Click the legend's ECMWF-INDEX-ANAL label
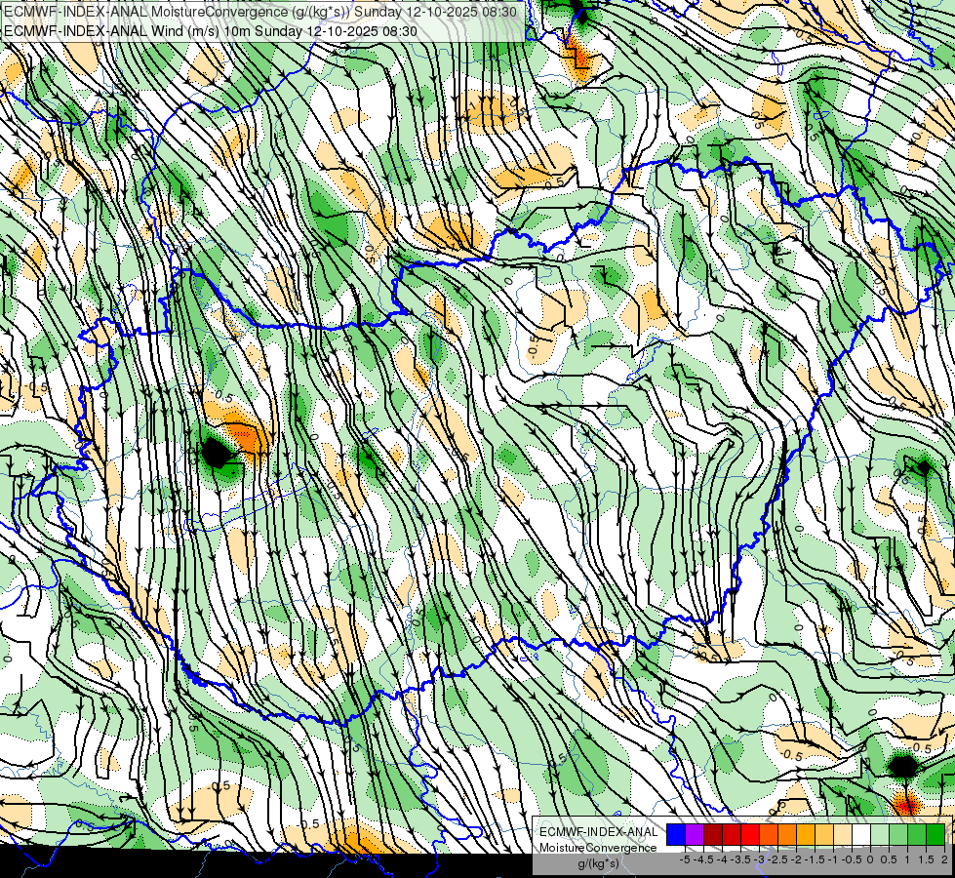The image size is (955, 878). click(x=599, y=832)
